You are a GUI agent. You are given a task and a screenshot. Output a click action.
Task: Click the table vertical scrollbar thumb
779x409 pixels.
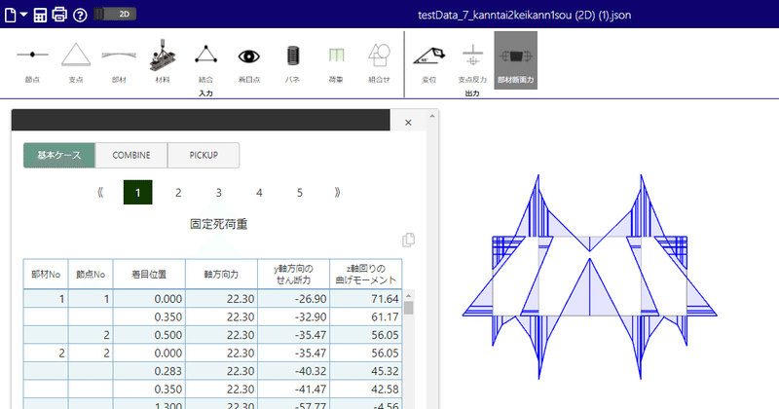(x=408, y=308)
